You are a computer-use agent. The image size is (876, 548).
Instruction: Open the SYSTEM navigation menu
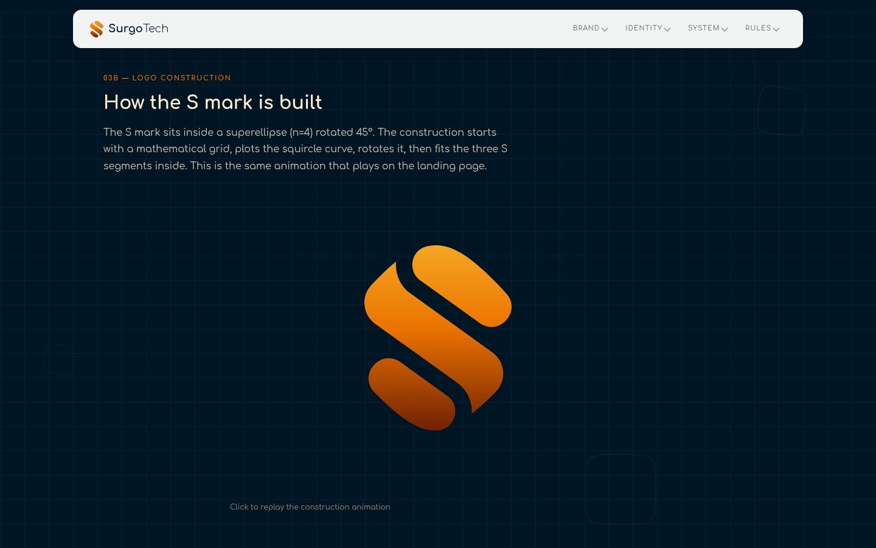pos(708,29)
